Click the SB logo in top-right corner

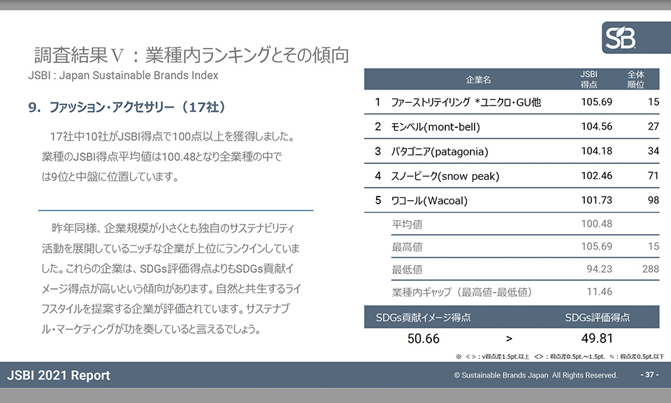pyautogui.click(x=630, y=38)
